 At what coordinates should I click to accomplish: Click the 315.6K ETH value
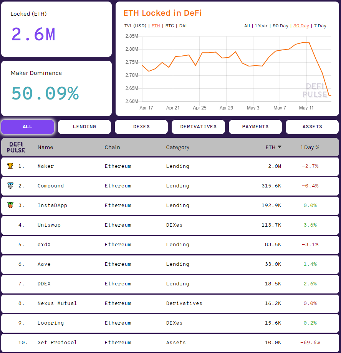[x=271, y=186]
